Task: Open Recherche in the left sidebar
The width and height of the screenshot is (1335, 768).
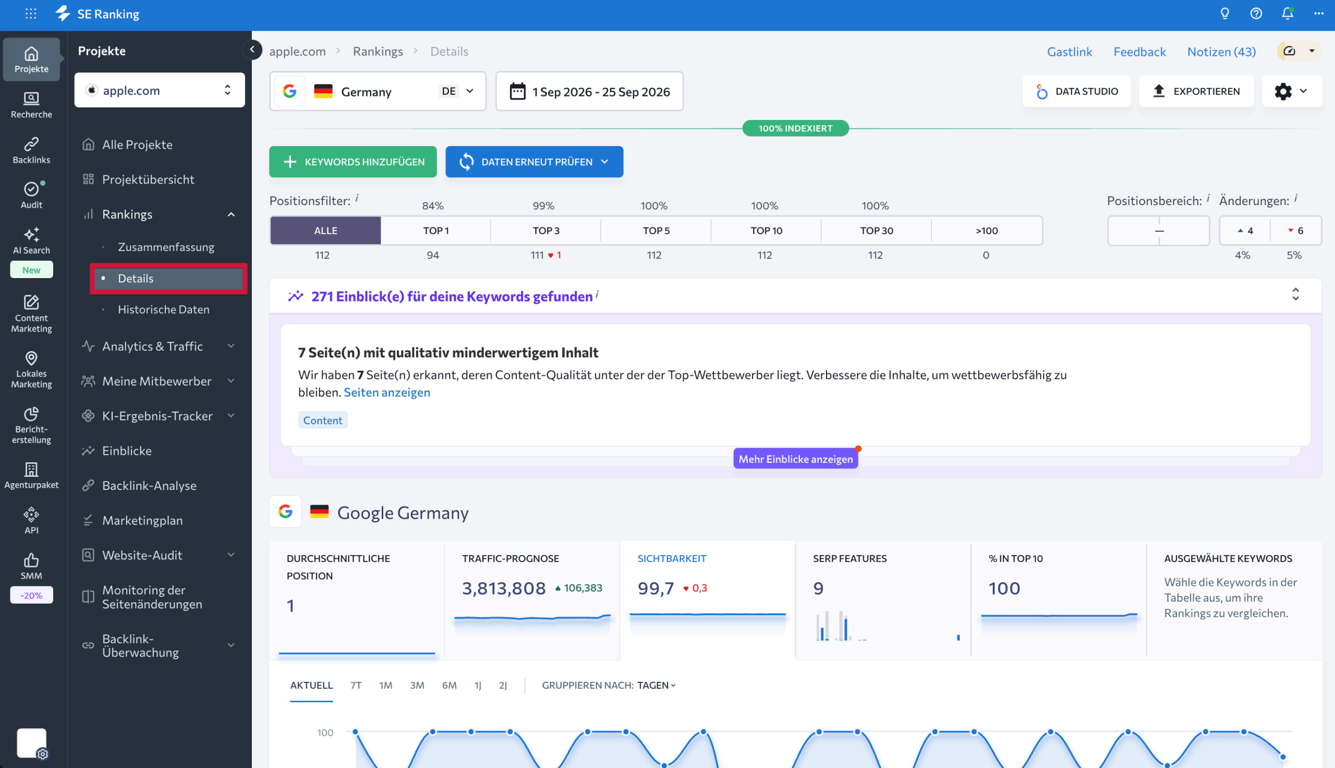Action: click(31, 105)
